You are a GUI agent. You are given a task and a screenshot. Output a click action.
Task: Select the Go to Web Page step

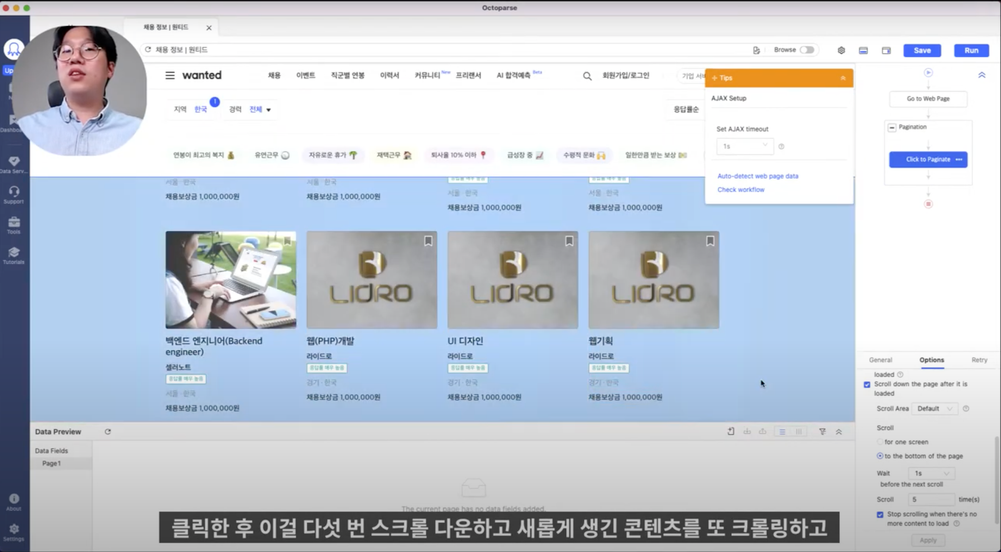click(x=928, y=99)
